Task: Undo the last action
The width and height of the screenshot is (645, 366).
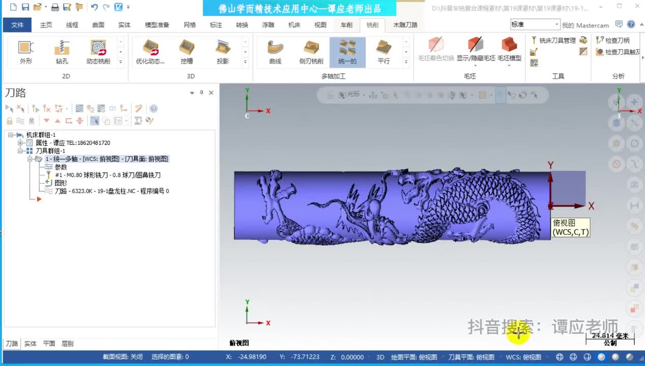Action: (x=94, y=7)
